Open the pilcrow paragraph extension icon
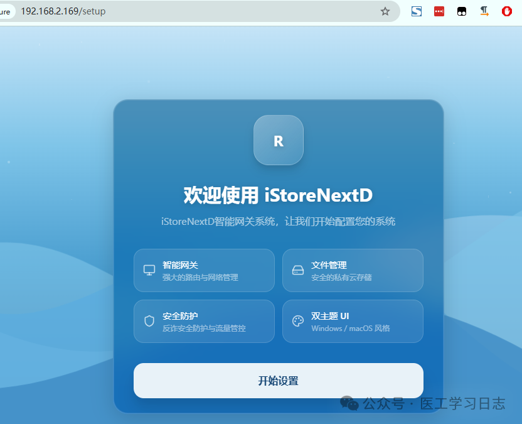Viewport: 522px width, 424px height. (484, 11)
